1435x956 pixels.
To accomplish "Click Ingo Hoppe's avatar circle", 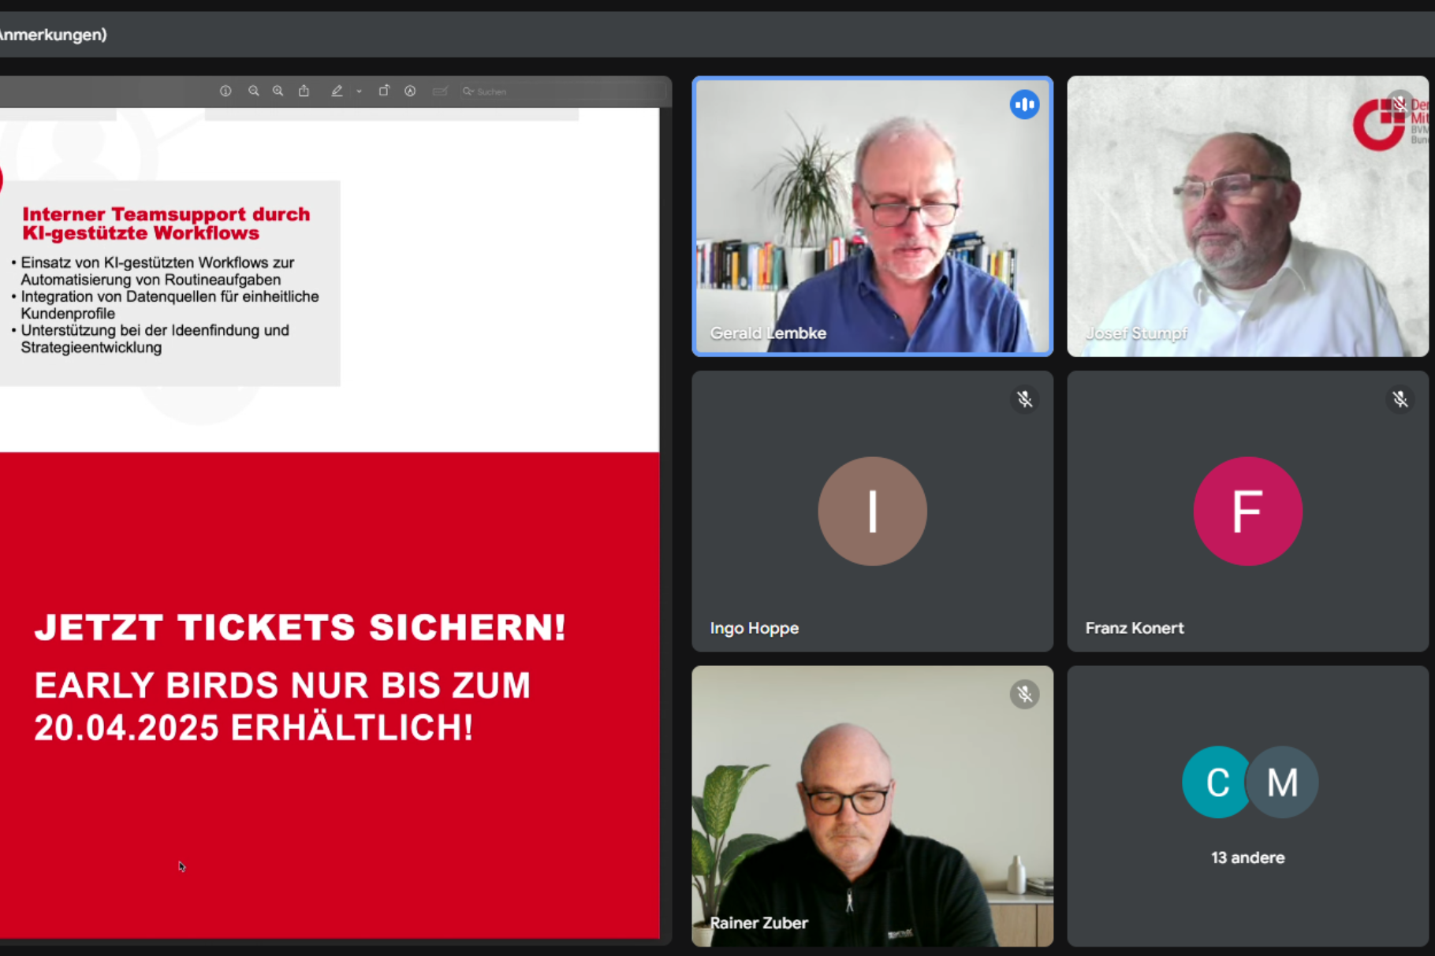I will 872,511.
